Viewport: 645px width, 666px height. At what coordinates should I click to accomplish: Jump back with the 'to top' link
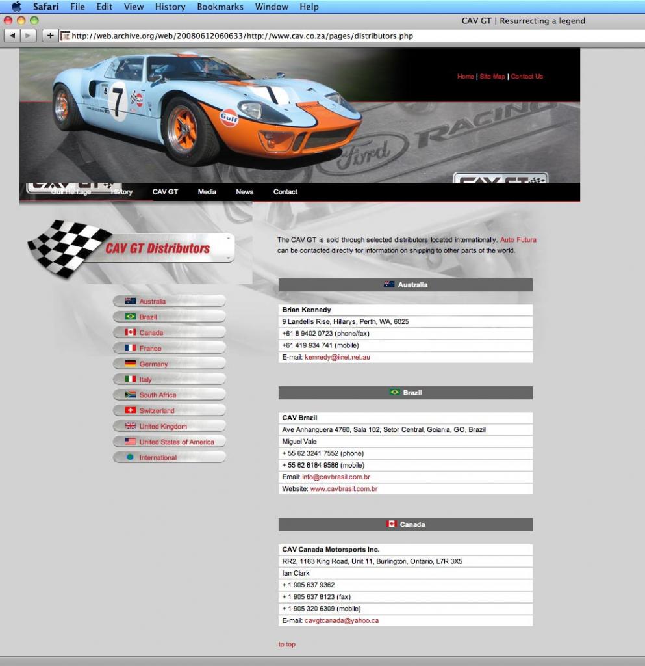[286, 645]
